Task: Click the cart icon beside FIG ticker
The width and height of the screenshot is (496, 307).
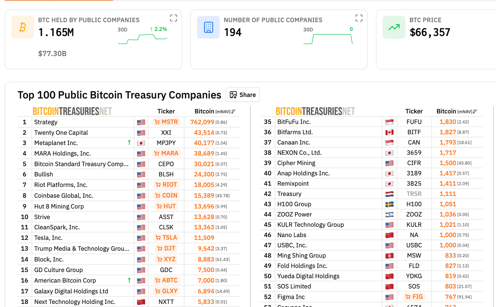Action: coord(407,296)
